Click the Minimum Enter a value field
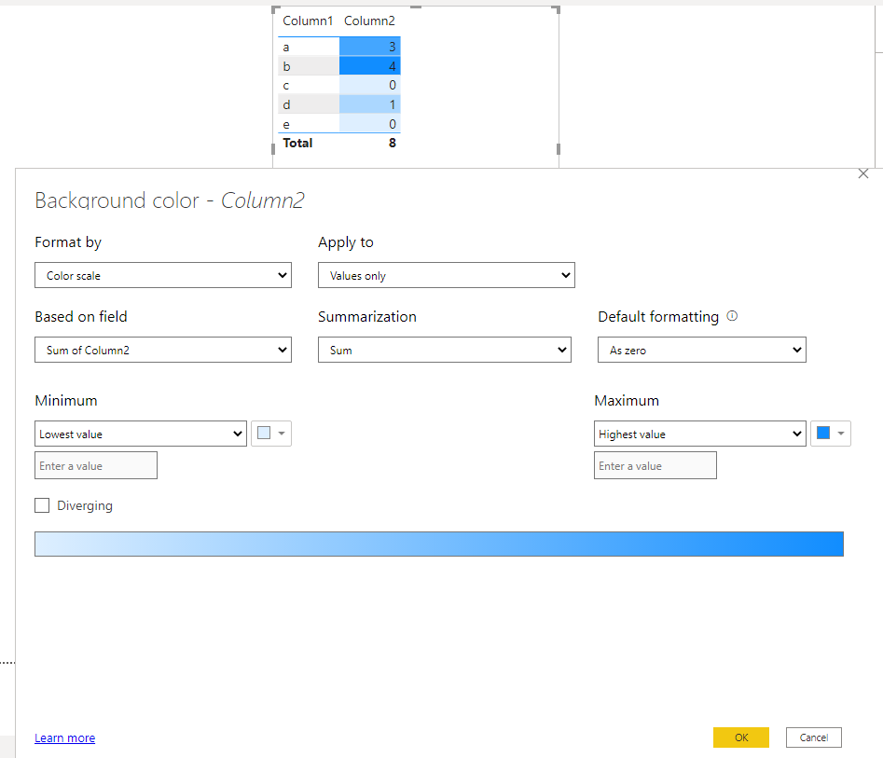The width and height of the screenshot is (883, 758). pyautogui.click(x=96, y=466)
